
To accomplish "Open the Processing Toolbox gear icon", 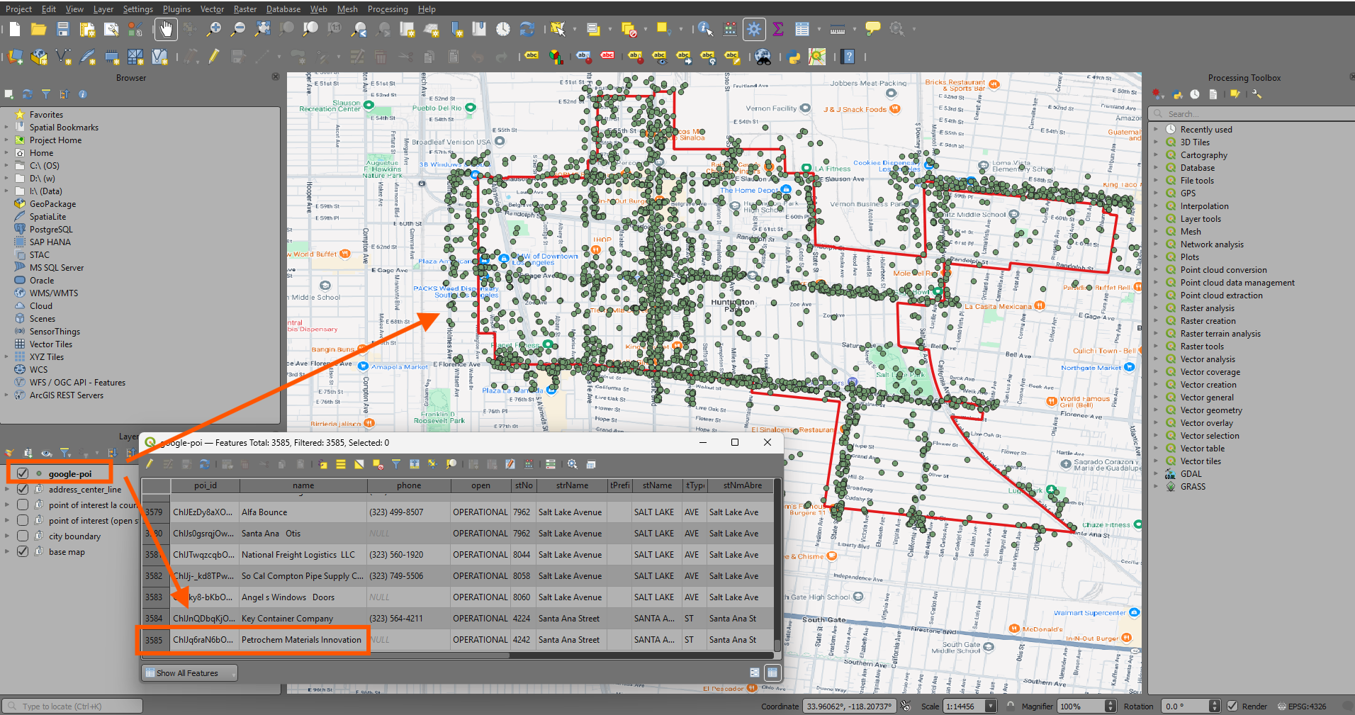I will tap(754, 29).
